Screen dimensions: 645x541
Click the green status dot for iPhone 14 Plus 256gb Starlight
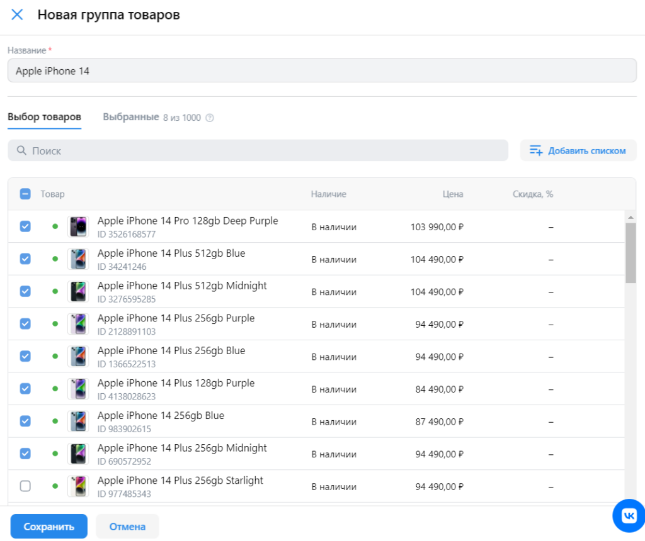coord(55,486)
